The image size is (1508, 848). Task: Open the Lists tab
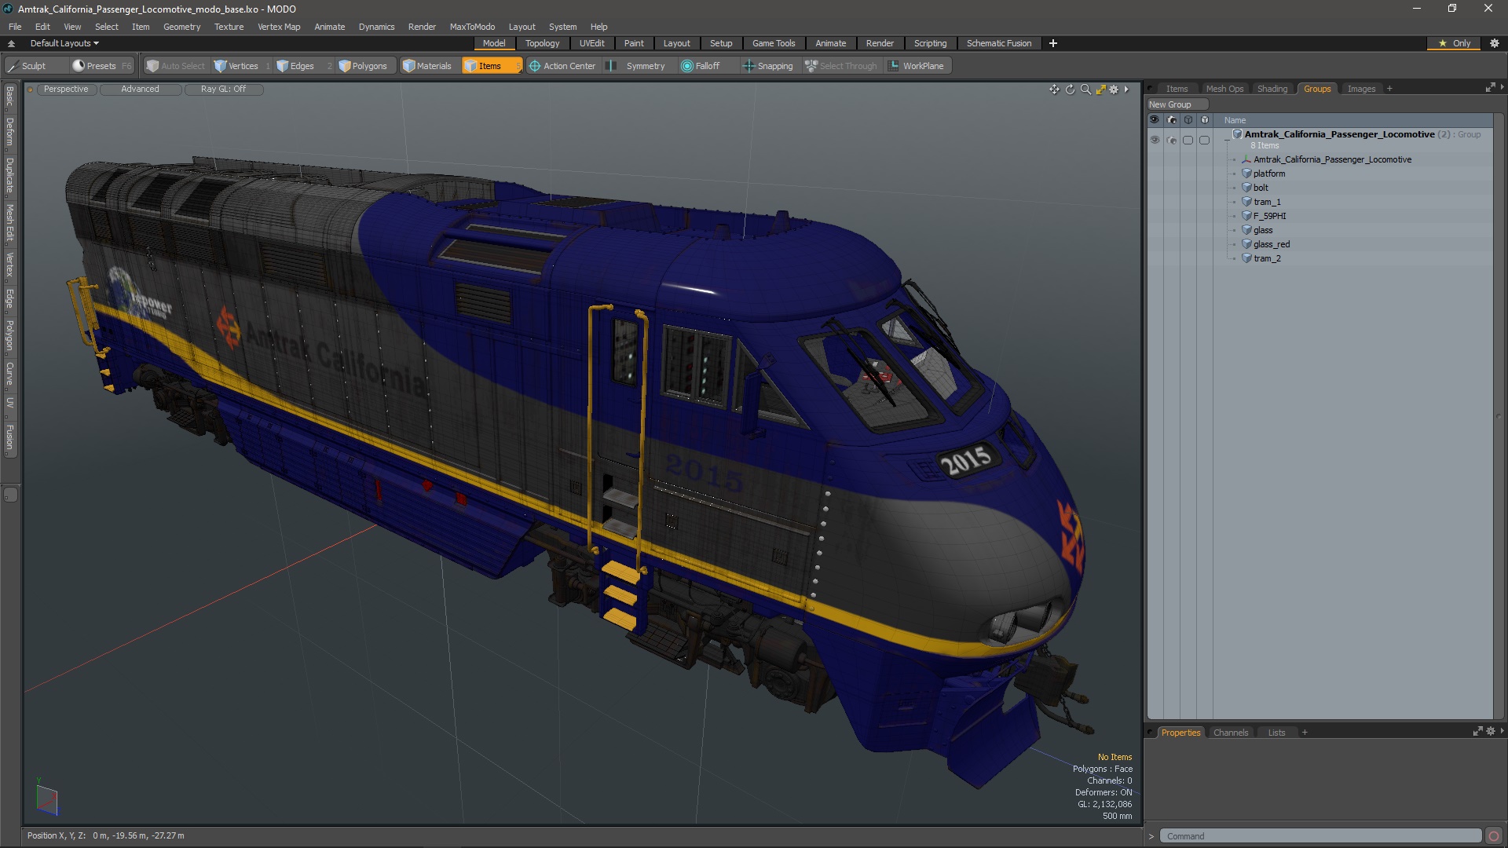1276,733
